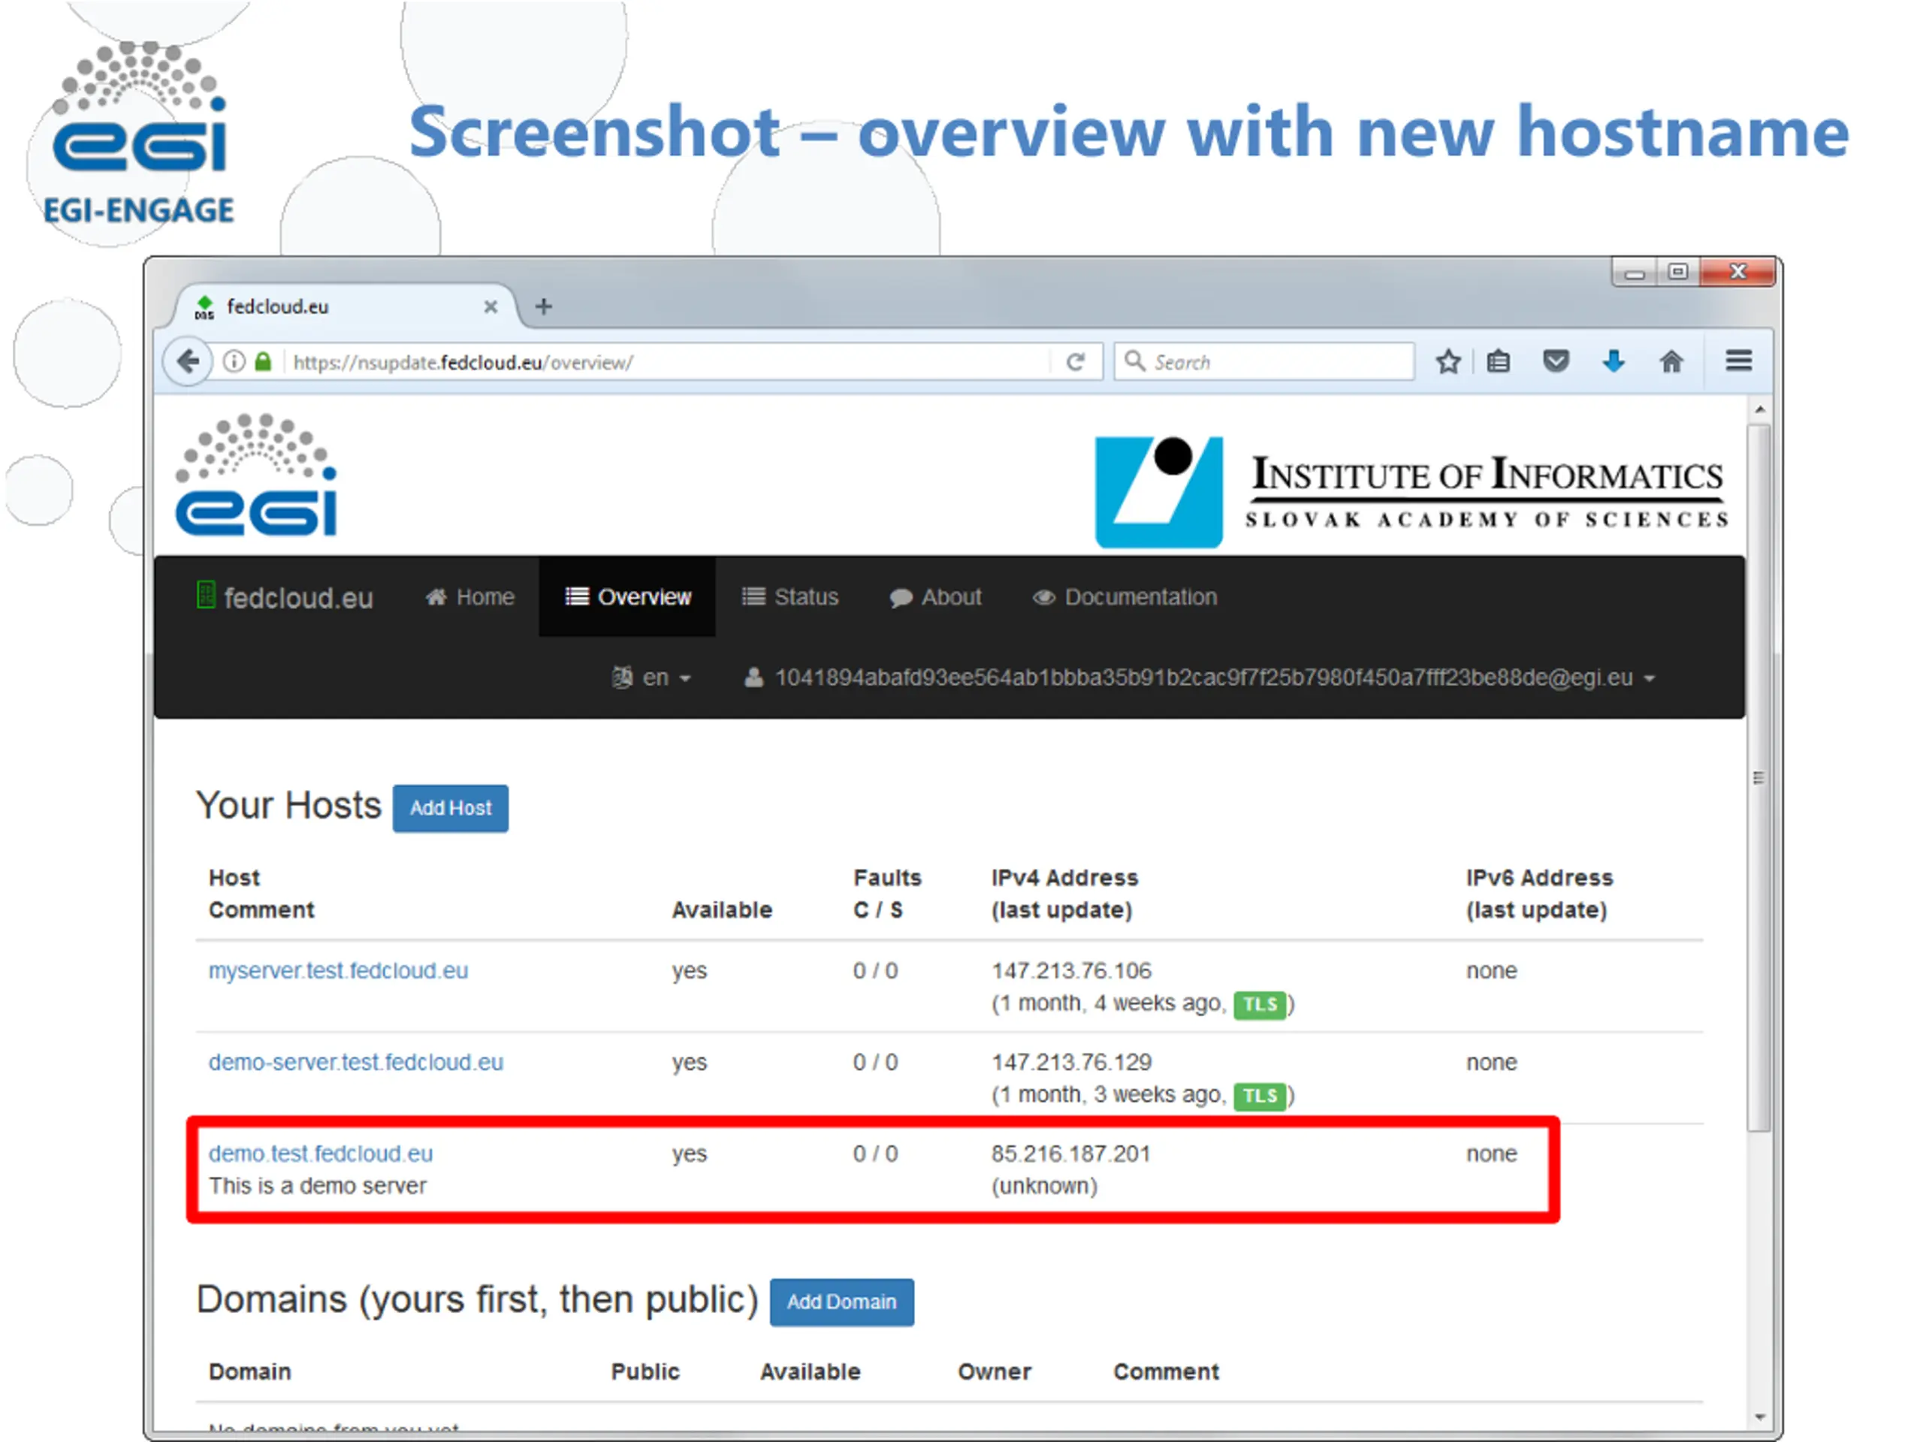The image size is (1923, 1442).
Task: Close the fedcloud.eu browser tab
Action: 491,307
